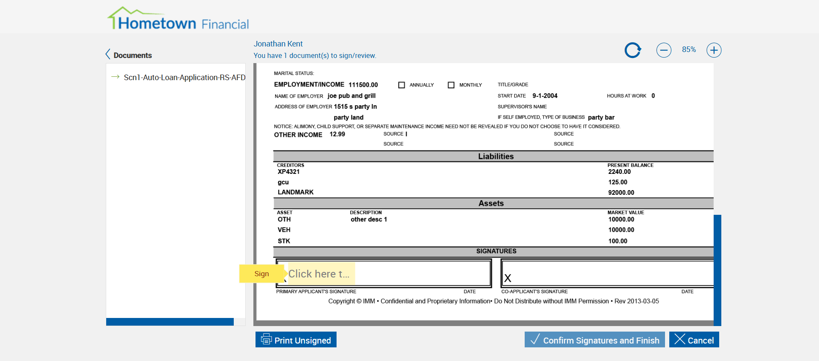Click the back chevron beside Documents
819x361 pixels.
point(108,54)
